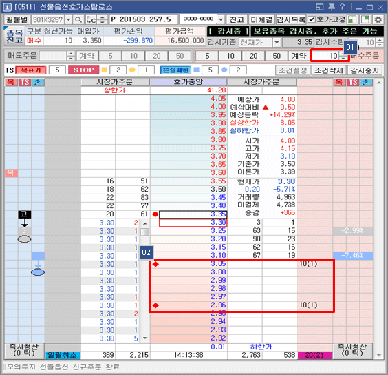Image resolution: width=388 pixels, height=375 pixels.
Task: Toggle the right TS column header
Action: coord(353,82)
